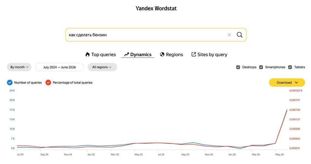Clear the search query with X
311x164 pixels.
point(229,35)
